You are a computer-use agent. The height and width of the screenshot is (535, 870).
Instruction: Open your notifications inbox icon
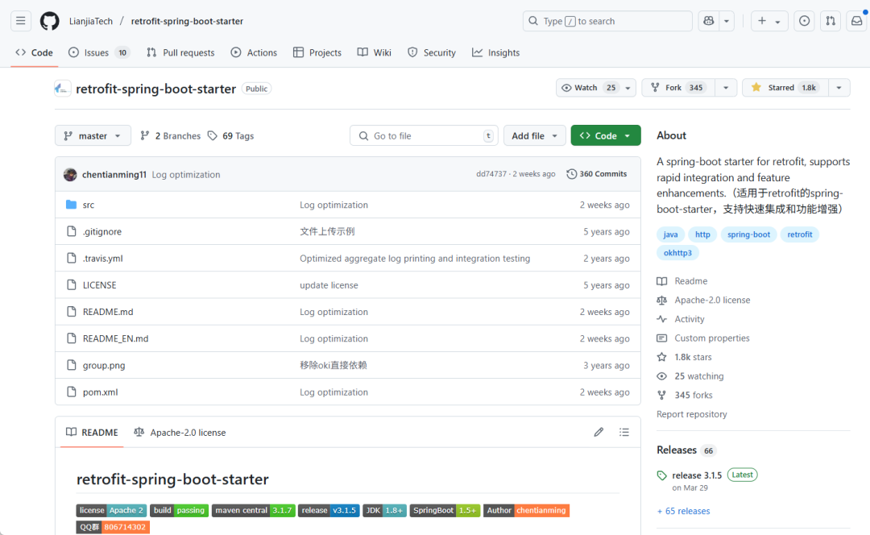point(855,21)
